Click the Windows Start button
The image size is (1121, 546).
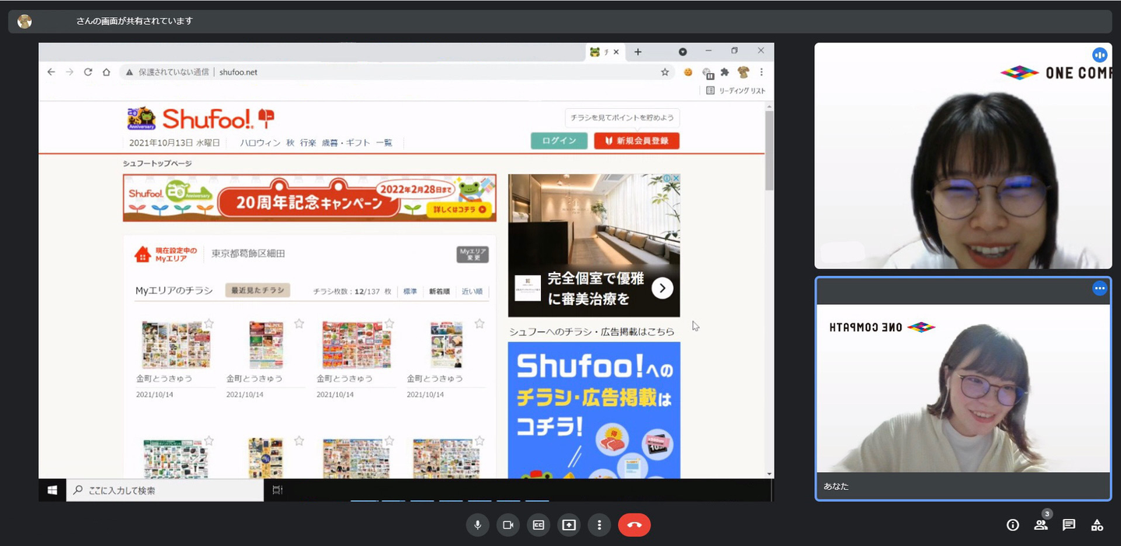pos(52,490)
